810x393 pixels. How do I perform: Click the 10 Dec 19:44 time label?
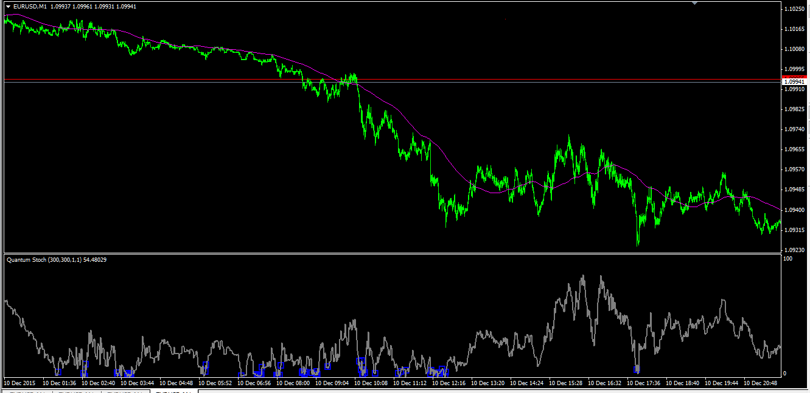coord(722,383)
